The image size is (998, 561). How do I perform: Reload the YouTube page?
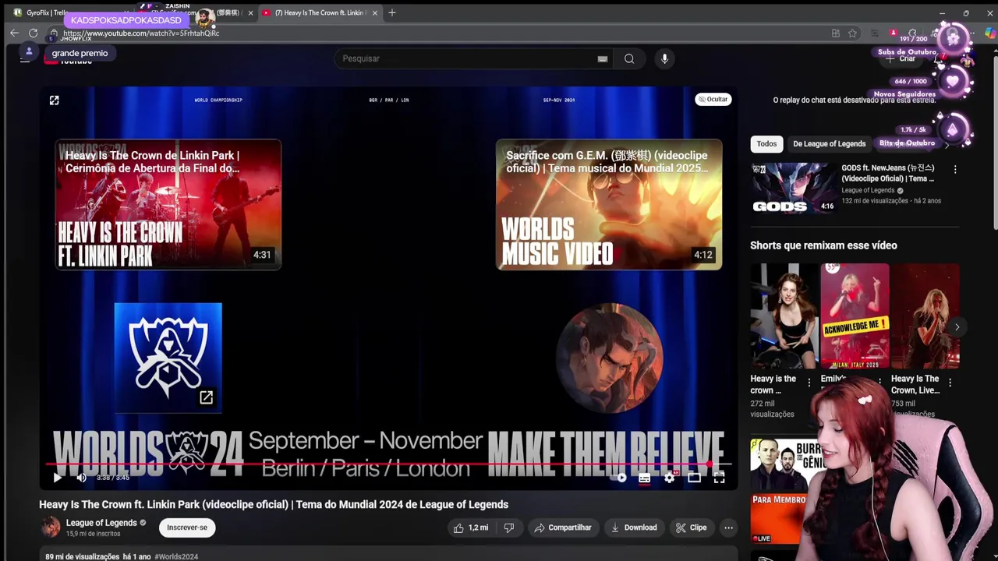pyautogui.click(x=33, y=33)
